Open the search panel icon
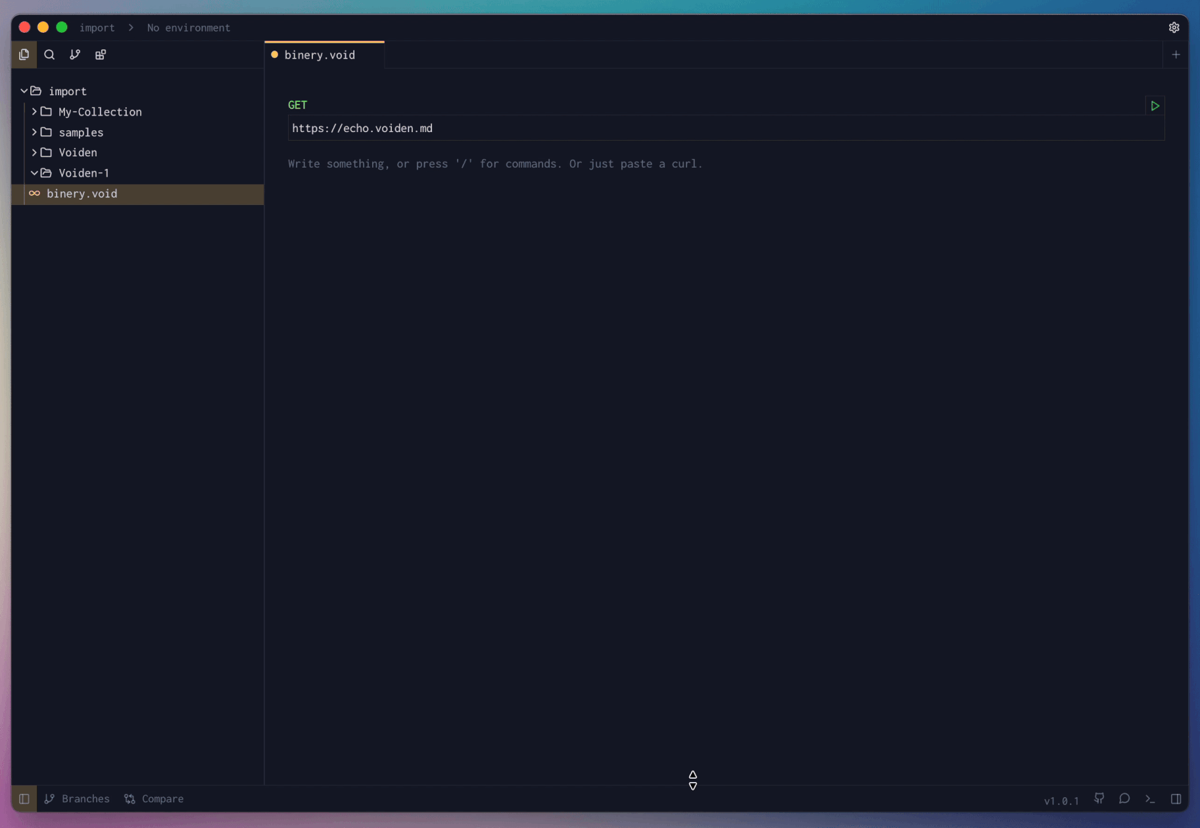 pyautogui.click(x=49, y=55)
